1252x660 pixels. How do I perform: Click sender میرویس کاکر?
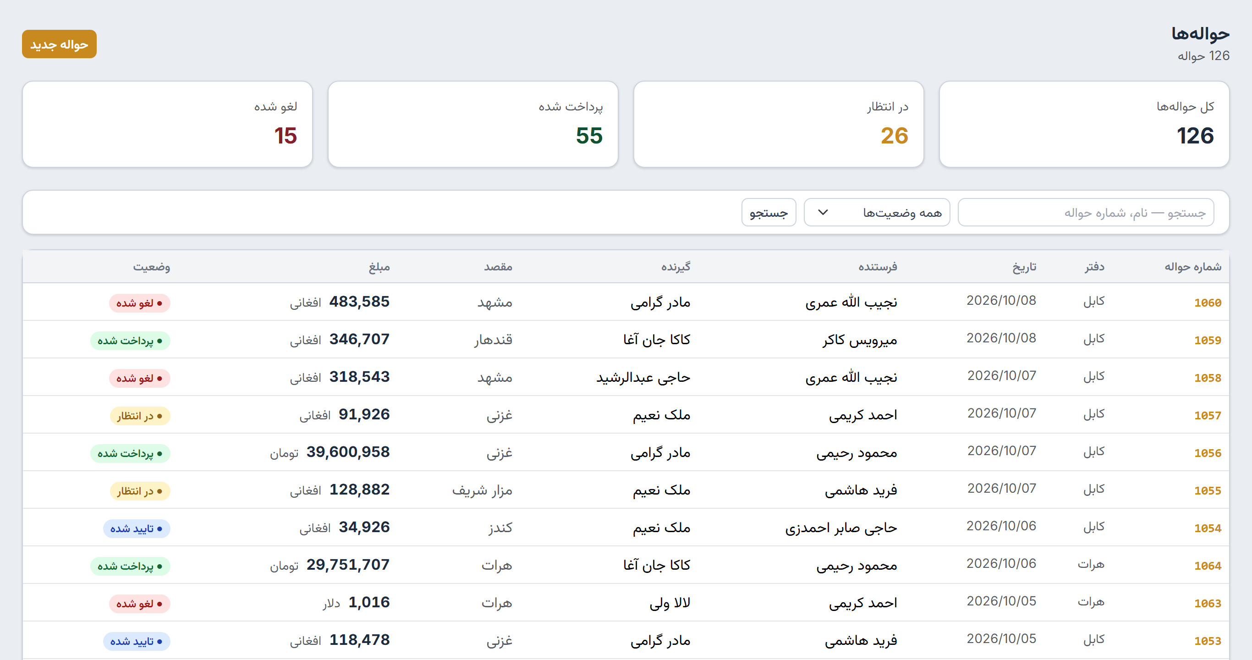point(860,340)
